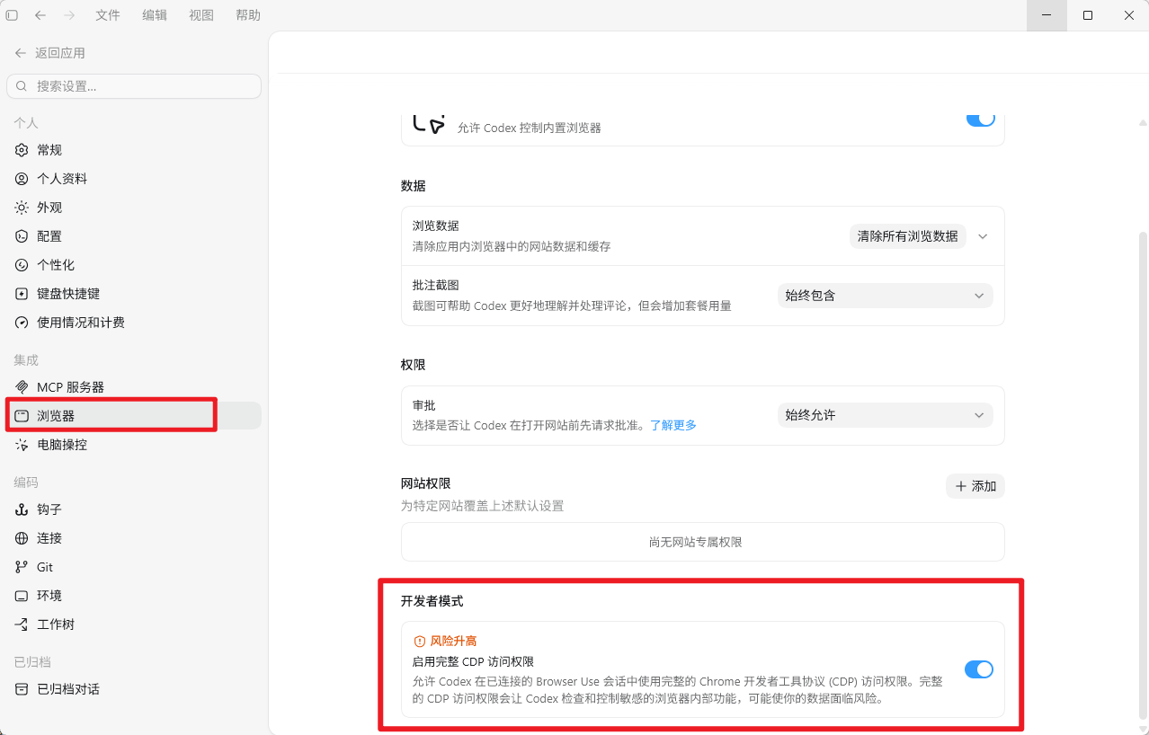Image resolution: width=1149 pixels, height=735 pixels.
Task: Click the vertical scrollbar thumb
Action: pyautogui.click(x=1144, y=474)
